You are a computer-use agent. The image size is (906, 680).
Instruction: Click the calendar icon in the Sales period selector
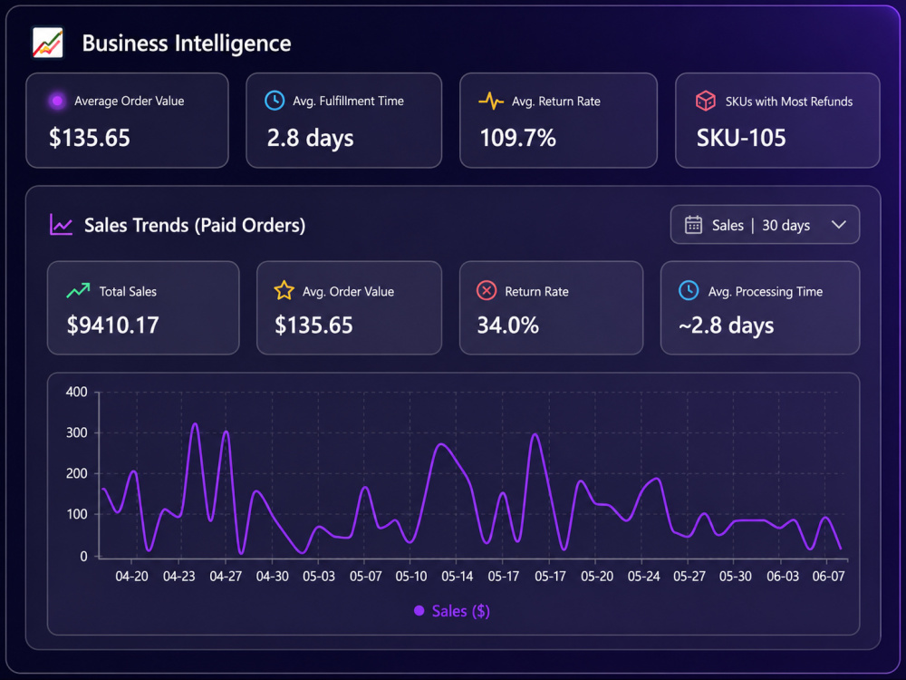693,225
